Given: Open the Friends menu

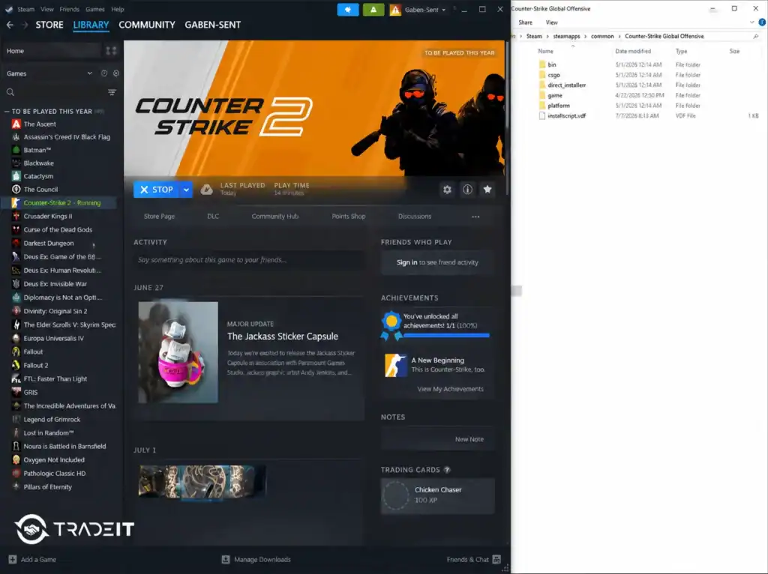Looking at the screenshot, I should (69, 9).
